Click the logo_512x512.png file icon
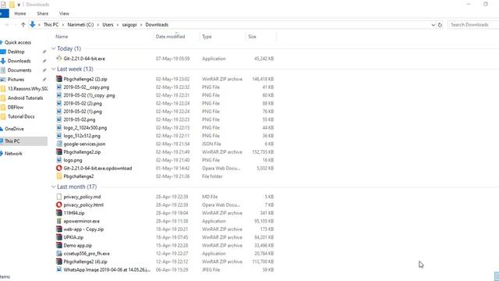 [59, 136]
